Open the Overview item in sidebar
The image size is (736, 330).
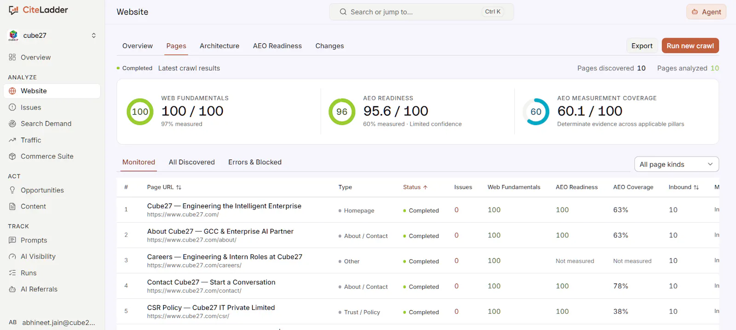pyautogui.click(x=52, y=58)
